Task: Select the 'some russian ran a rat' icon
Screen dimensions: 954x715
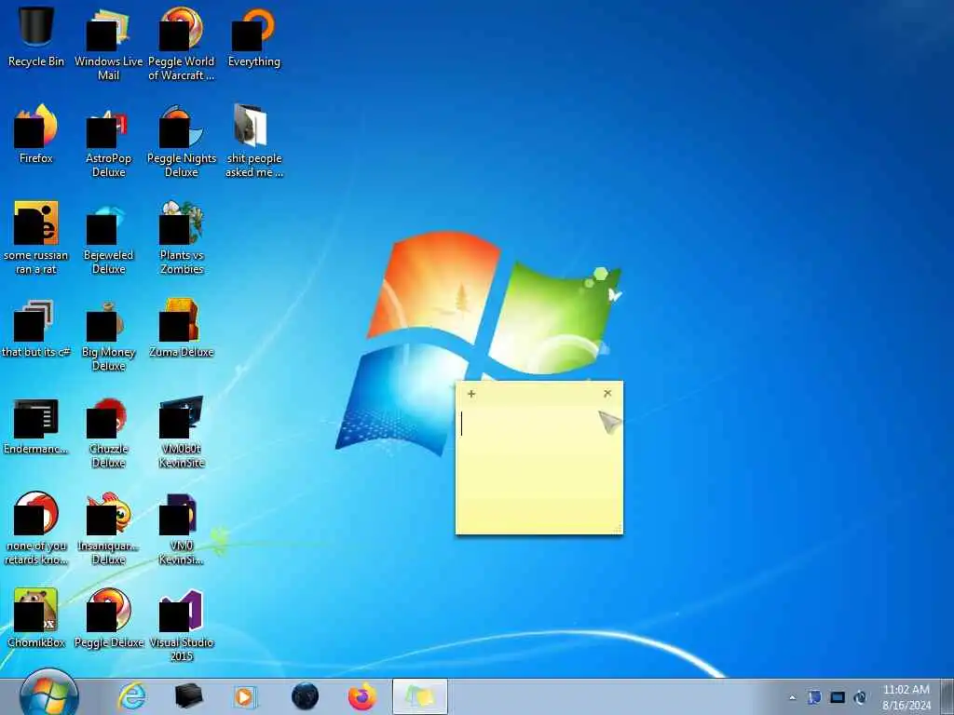Action: (36, 237)
